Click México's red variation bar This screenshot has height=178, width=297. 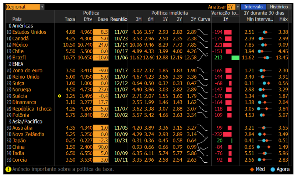coord(227,45)
